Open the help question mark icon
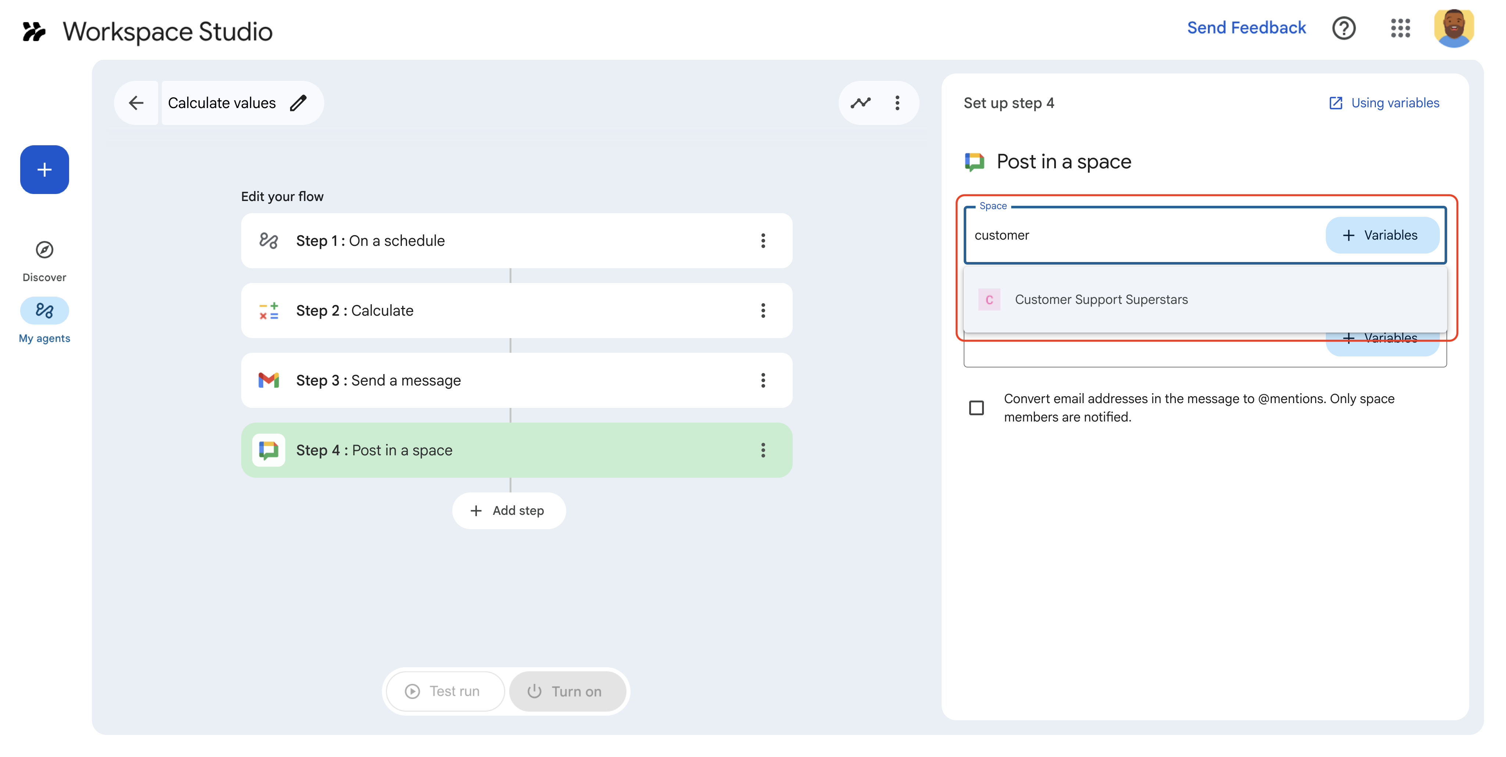Image resolution: width=1506 pixels, height=757 pixels. 1344,28
